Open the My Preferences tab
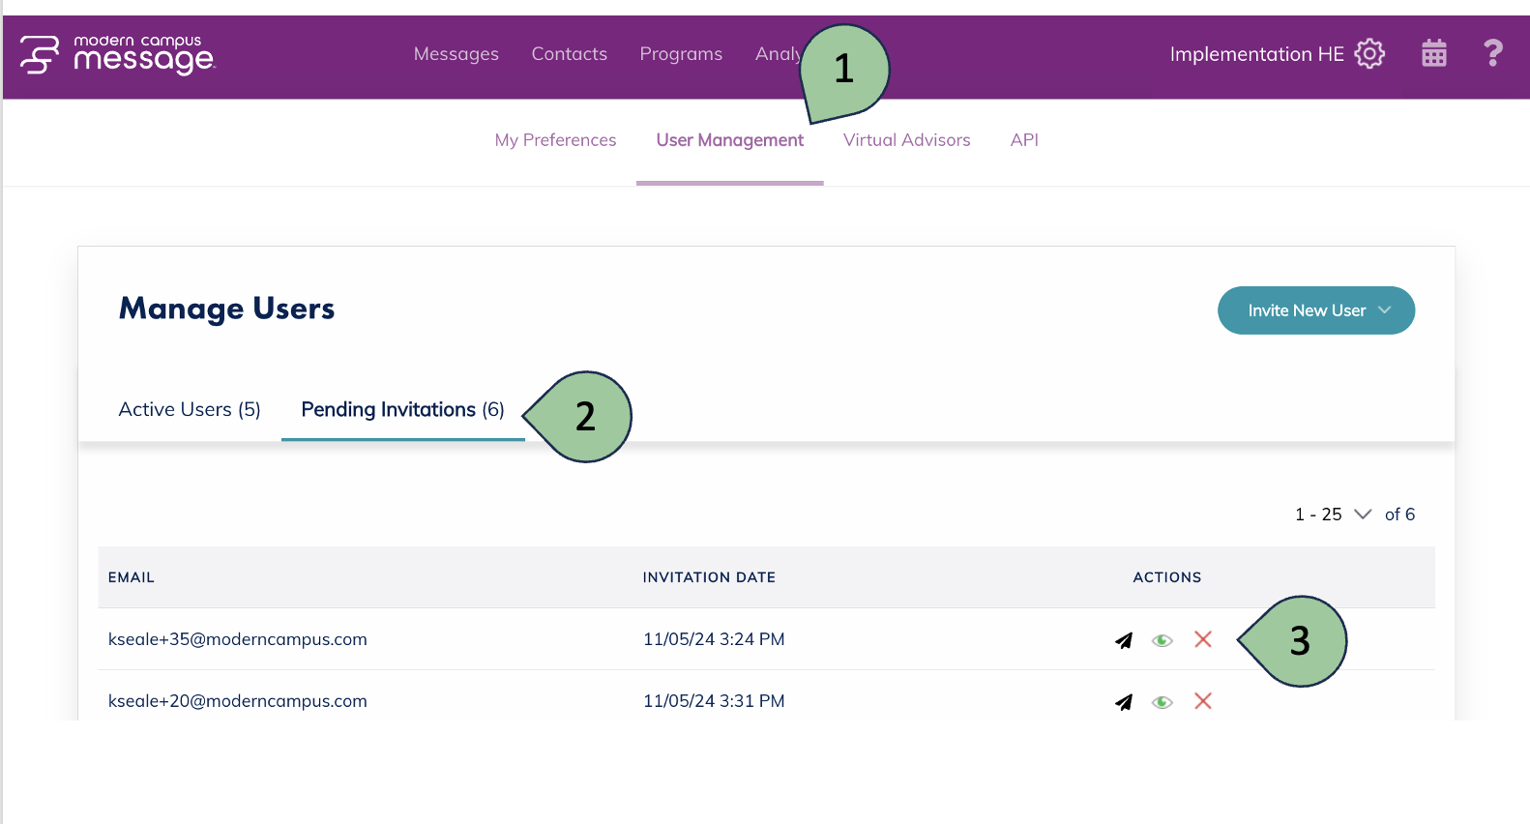This screenshot has width=1530, height=824. coord(555,140)
